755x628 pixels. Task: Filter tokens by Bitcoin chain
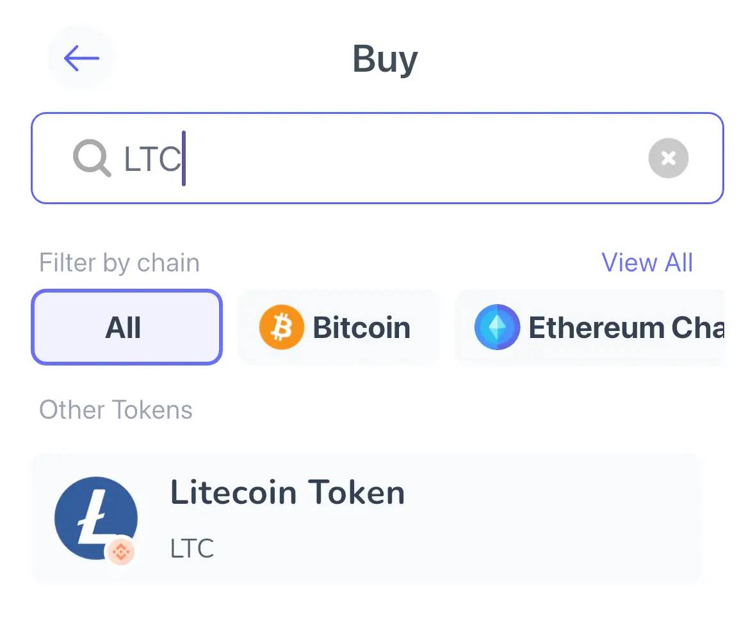tap(338, 327)
